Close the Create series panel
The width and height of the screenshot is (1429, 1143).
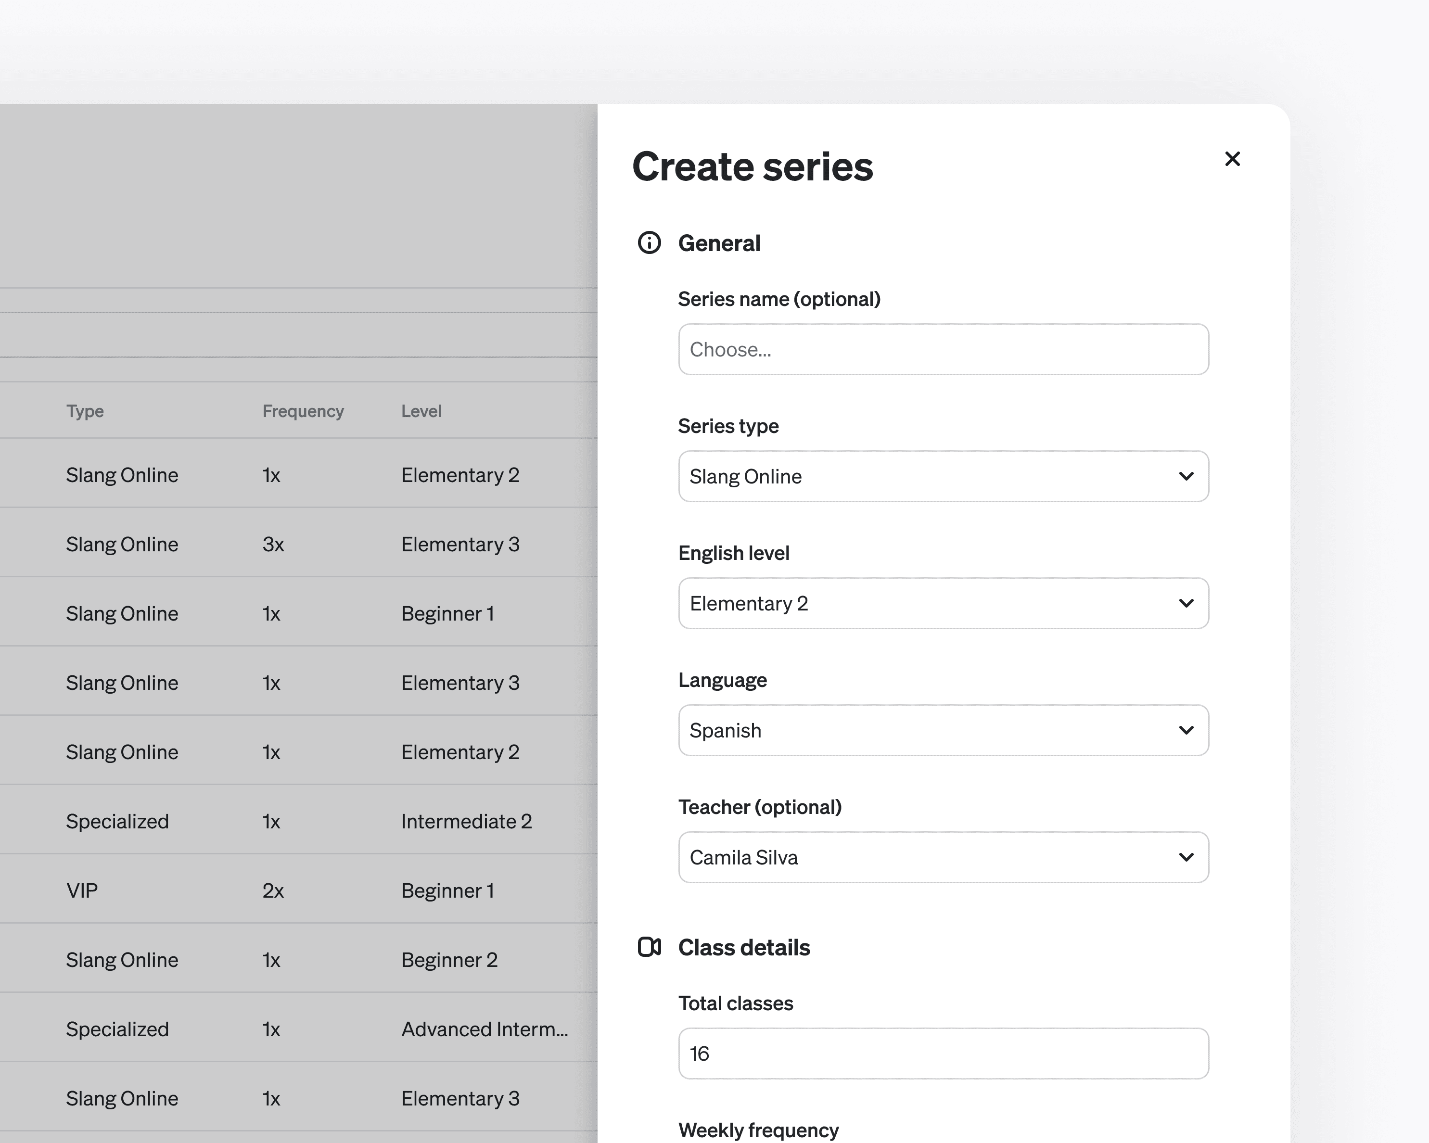click(x=1232, y=159)
